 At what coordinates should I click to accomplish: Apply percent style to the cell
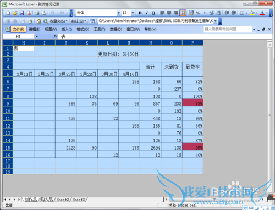(197, 13)
